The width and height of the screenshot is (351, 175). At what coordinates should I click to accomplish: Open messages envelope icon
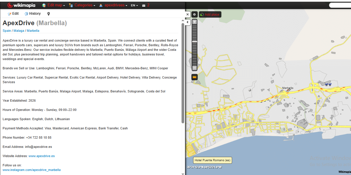tap(144, 5)
